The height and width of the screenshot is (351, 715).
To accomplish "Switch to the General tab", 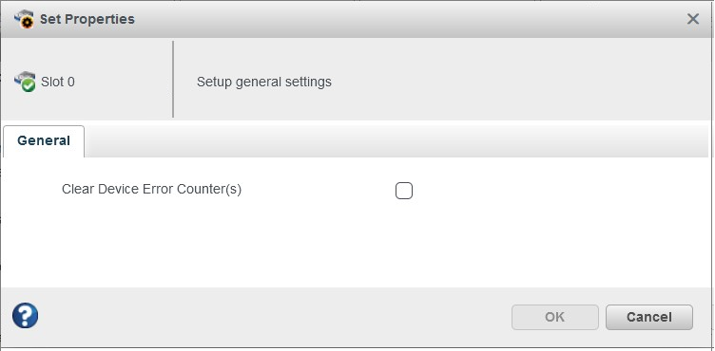I will pos(44,141).
